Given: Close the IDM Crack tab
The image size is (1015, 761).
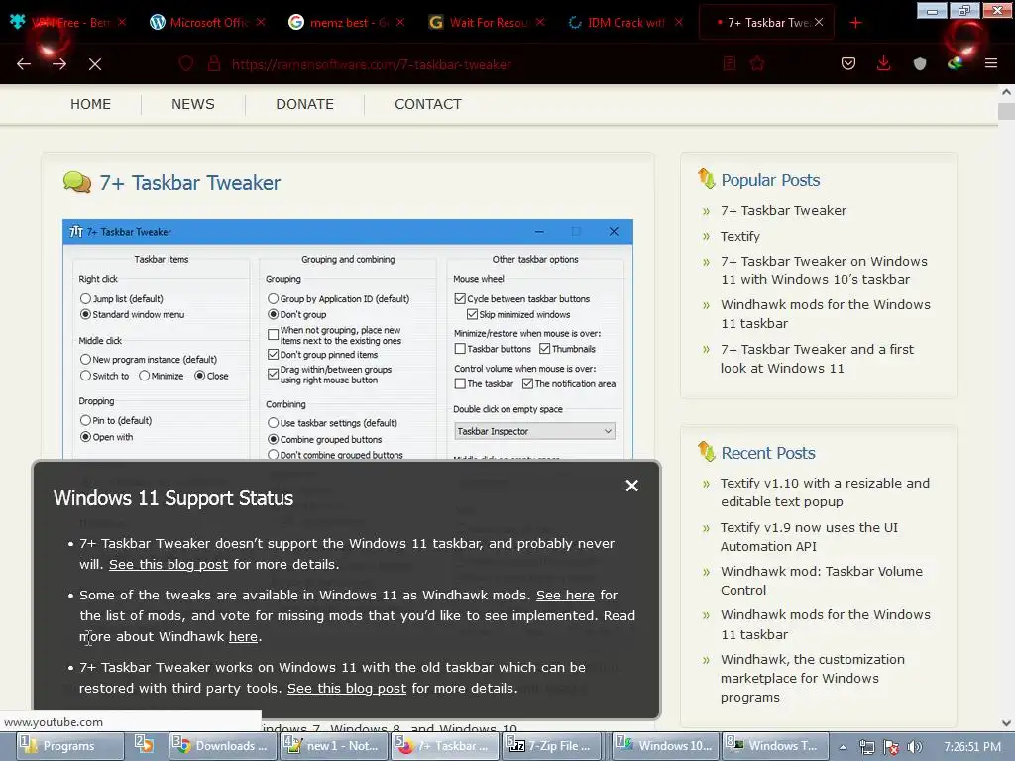Looking at the screenshot, I should pyautogui.click(x=678, y=22).
